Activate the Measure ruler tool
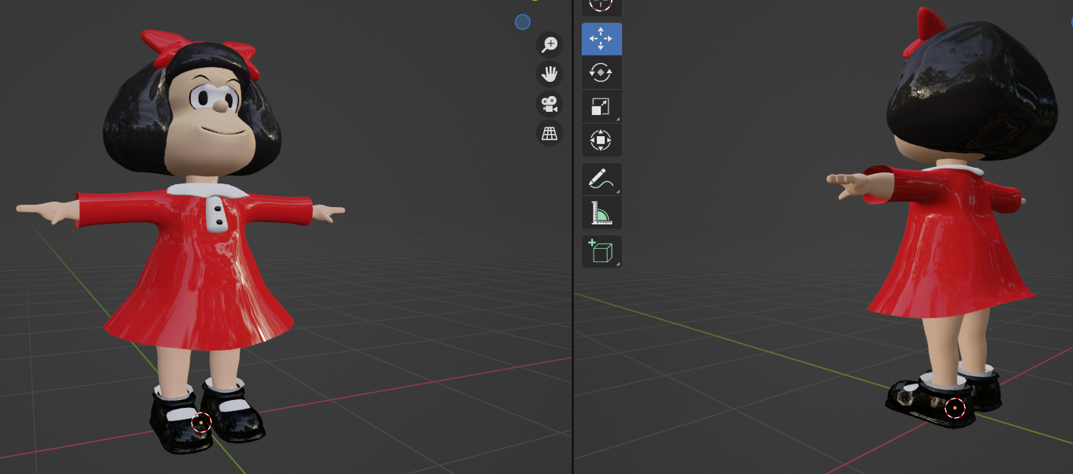Screen dimensions: 1073x474 602,213
